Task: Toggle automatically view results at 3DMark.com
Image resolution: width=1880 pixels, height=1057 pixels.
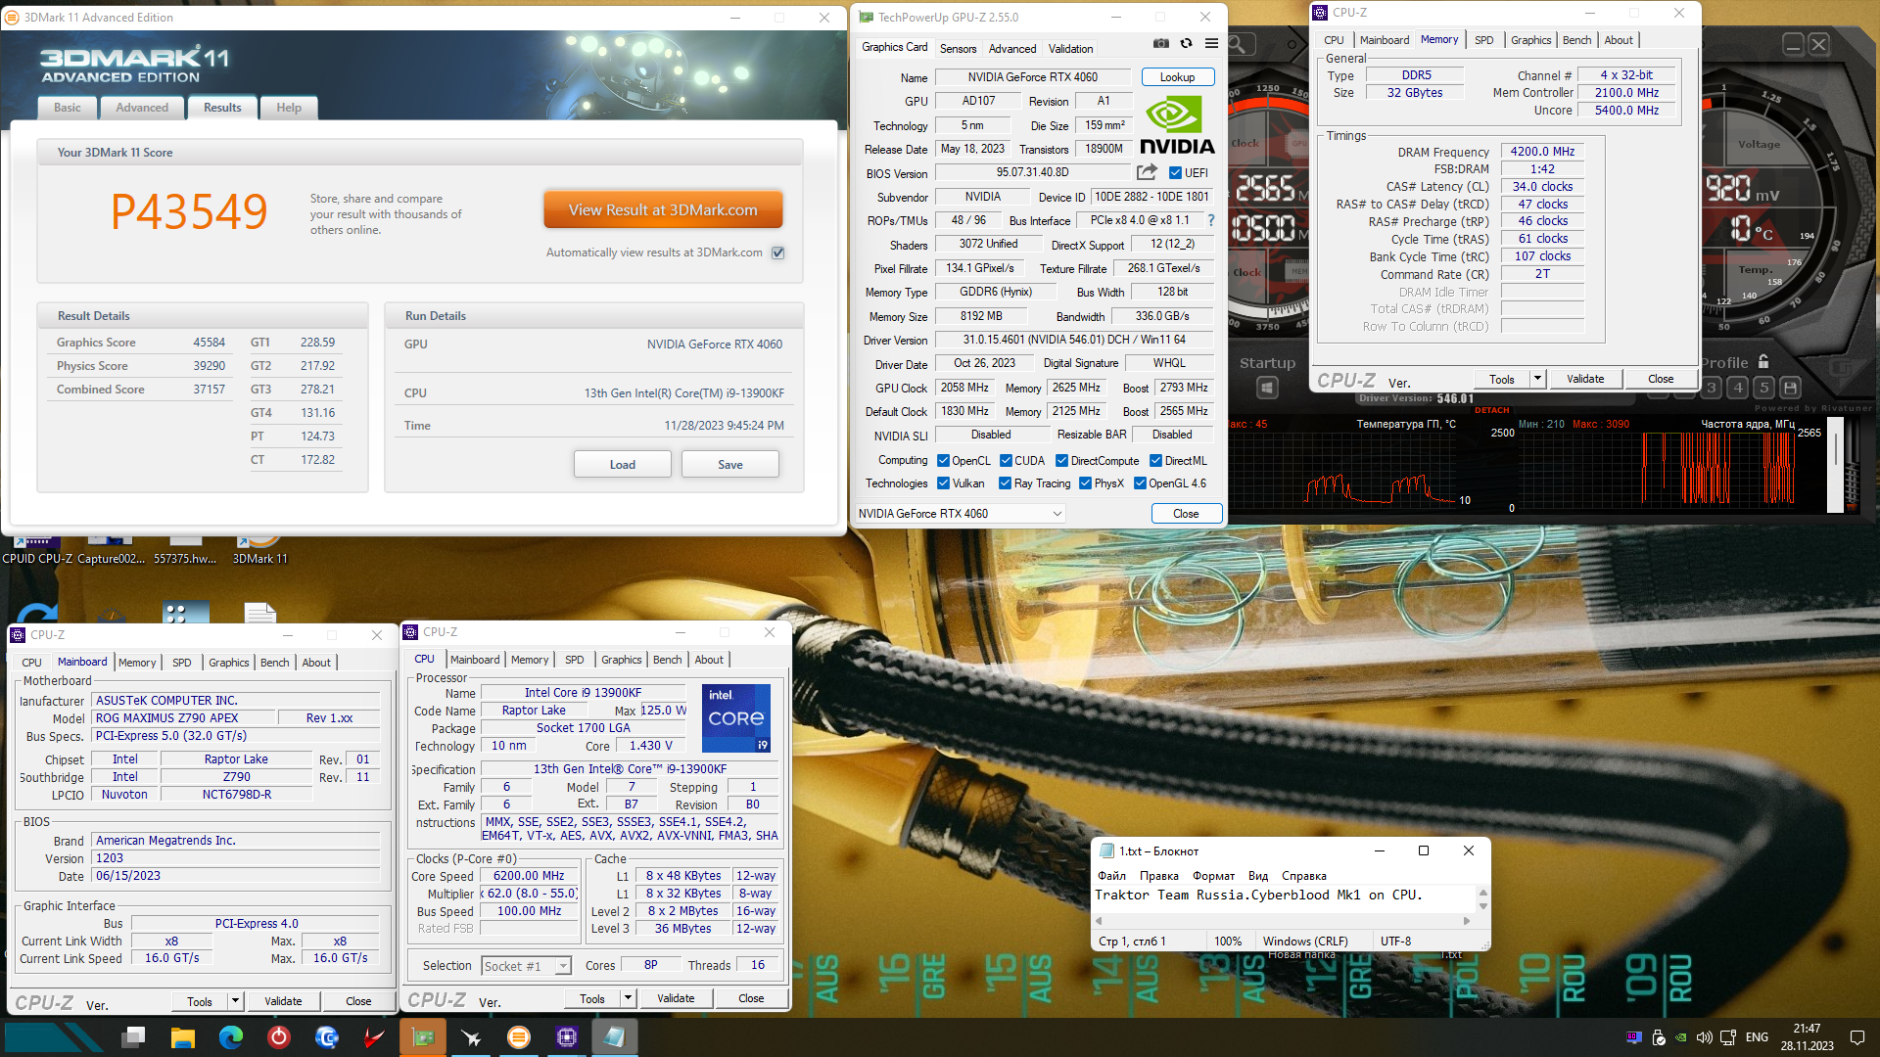Action: tap(778, 253)
